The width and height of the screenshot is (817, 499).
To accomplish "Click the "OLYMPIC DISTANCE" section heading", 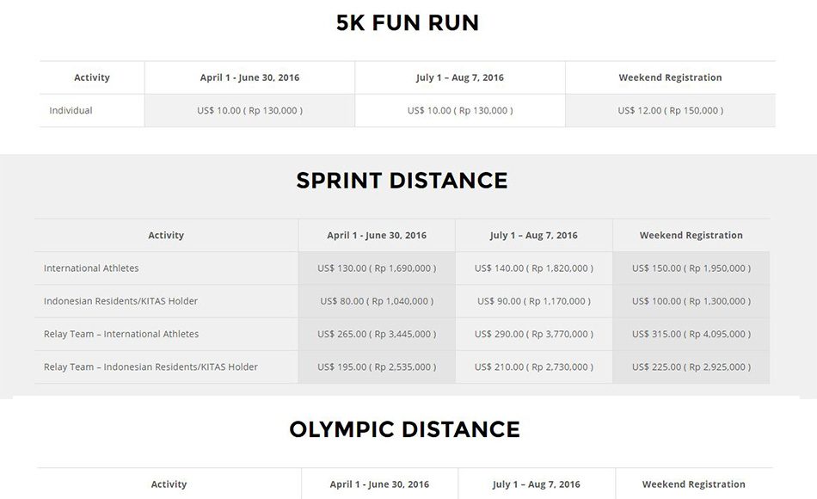I will (404, 429).
